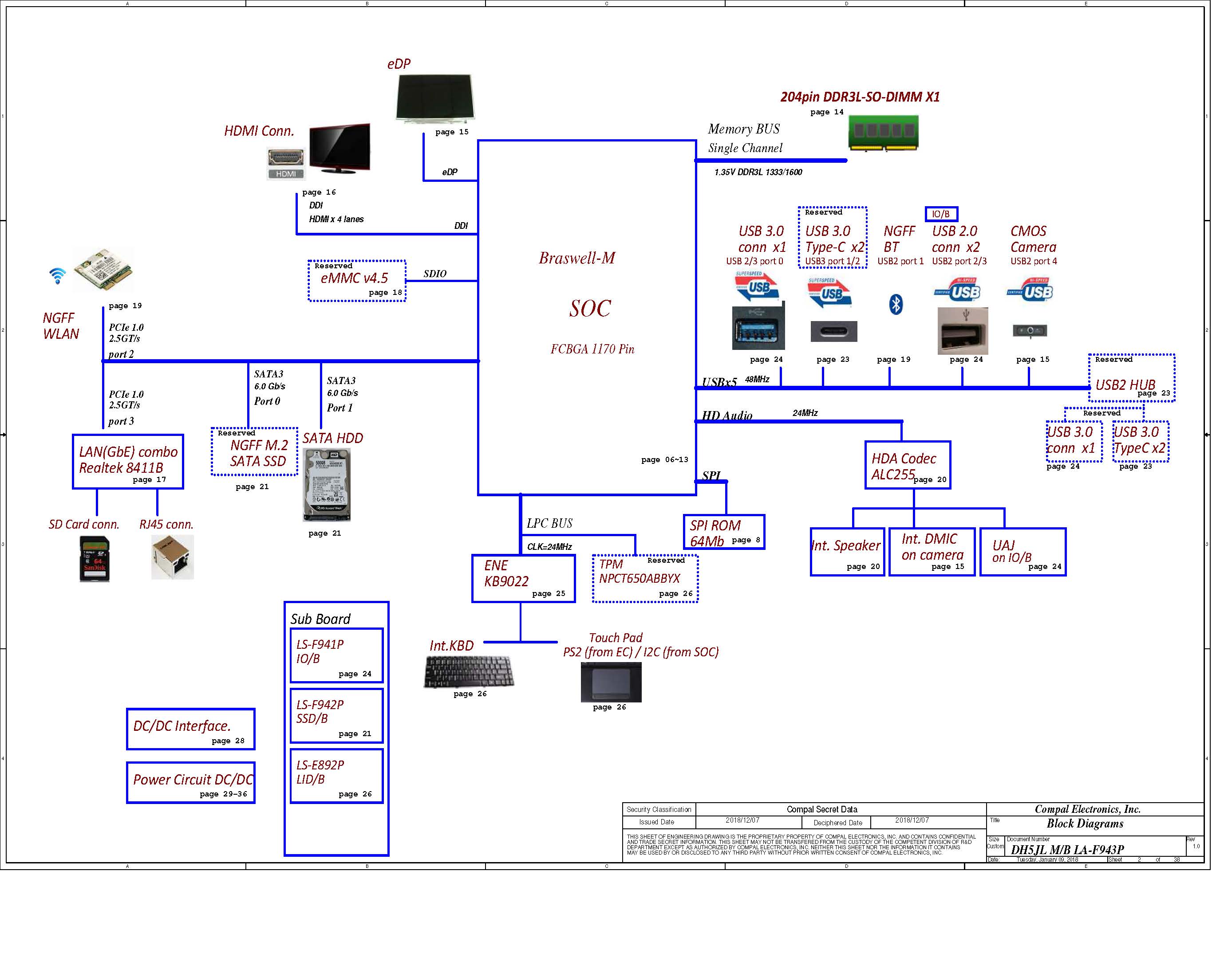Viewport: 1220px width, 953px height.
Task: Click the SanDisk SD card image
Action: 95,559
